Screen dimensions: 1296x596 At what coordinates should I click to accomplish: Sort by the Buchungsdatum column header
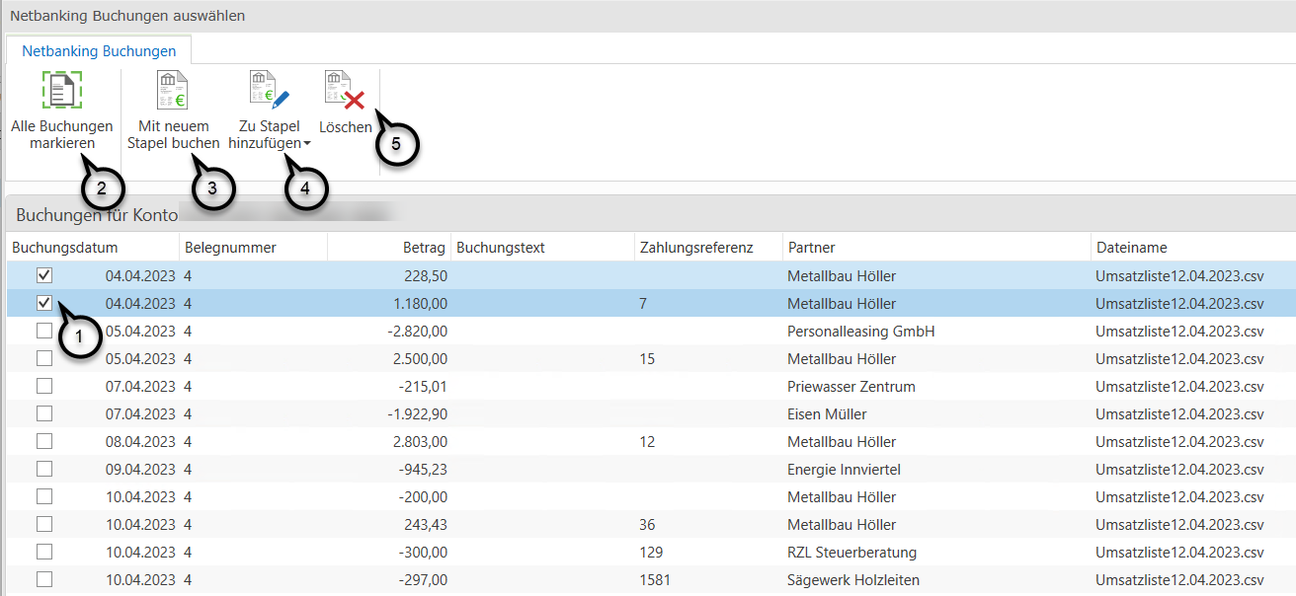tap(65, 248)
